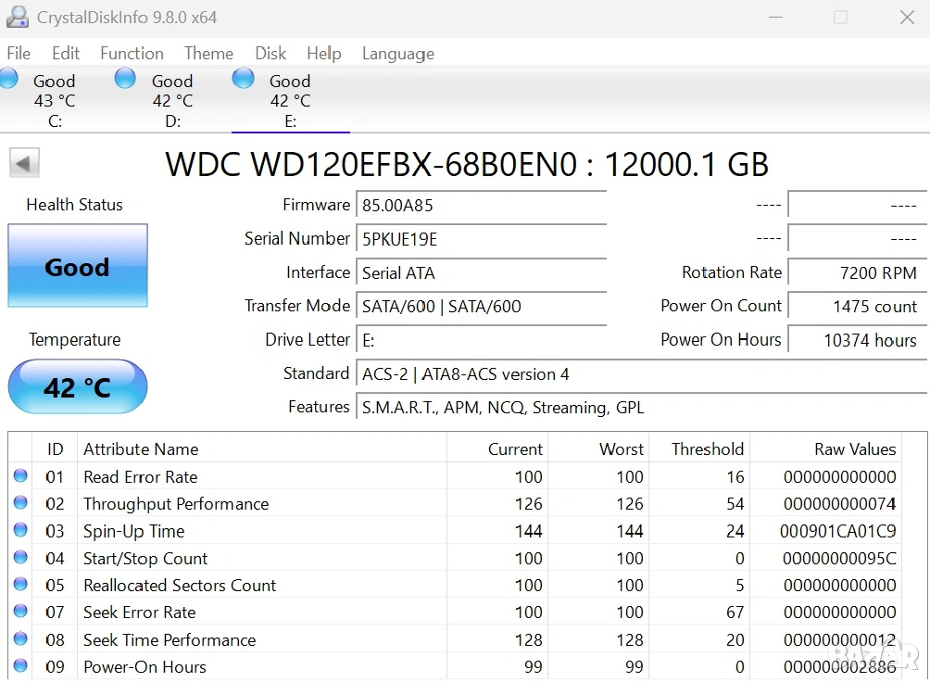Click status dot for Read Error Rate
Screen dimensions: 930x682
click(20, 476)
